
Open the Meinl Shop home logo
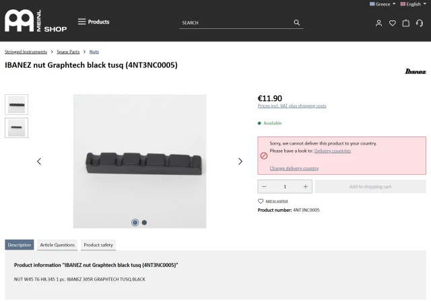(36, 21)
